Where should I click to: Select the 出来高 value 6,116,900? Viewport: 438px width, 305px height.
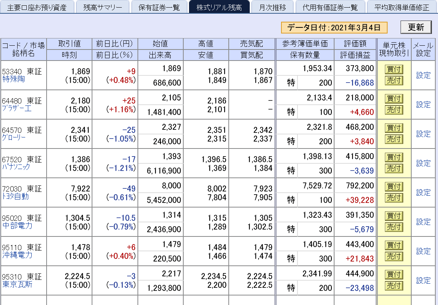click(x=164, y=171)
